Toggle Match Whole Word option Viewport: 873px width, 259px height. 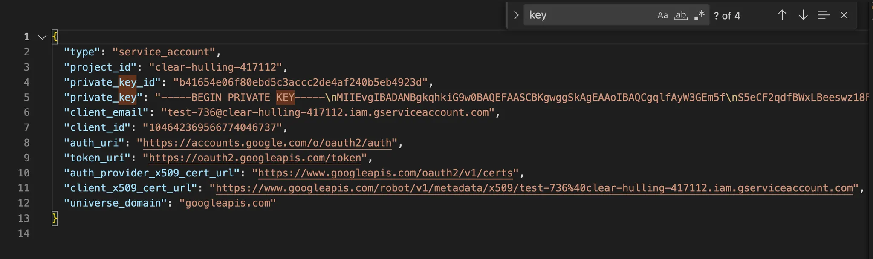681,15
